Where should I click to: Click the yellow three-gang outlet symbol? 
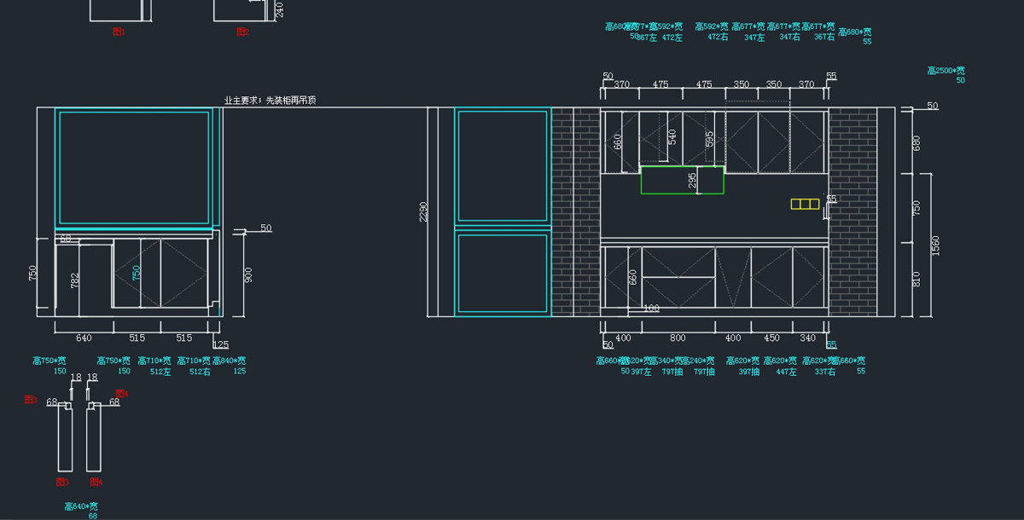[805, 204]
